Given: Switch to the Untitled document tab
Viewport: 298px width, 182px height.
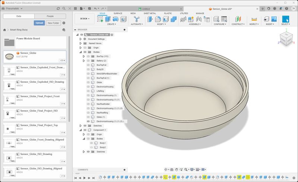Looking at the screenshot, I should 146,9.
